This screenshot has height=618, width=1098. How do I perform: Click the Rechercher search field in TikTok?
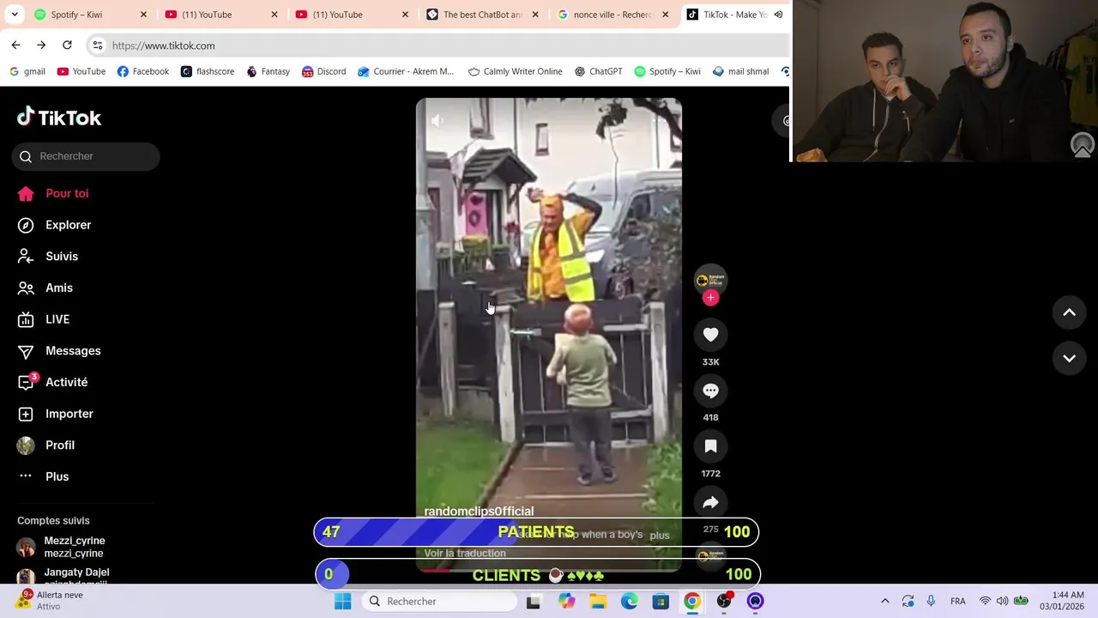pos(86,156)
